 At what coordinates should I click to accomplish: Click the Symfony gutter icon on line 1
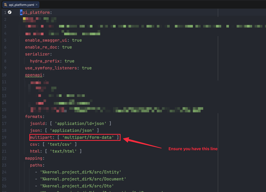click(x=10, y=12)
